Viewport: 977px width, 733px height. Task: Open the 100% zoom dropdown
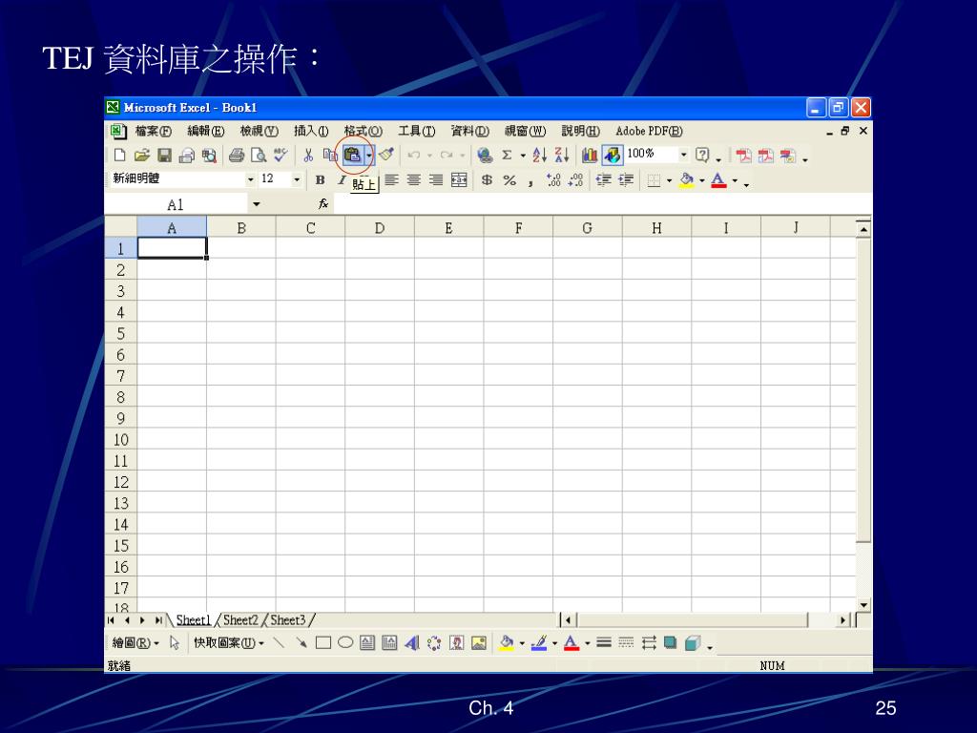(683, 154)
